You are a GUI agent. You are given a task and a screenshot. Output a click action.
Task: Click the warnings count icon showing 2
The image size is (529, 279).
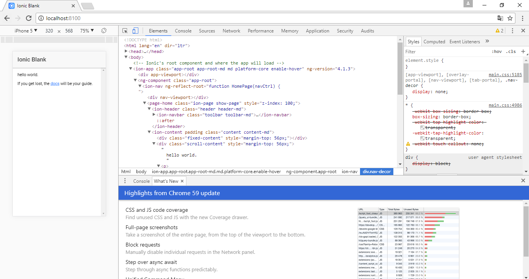tap(500, 31)
